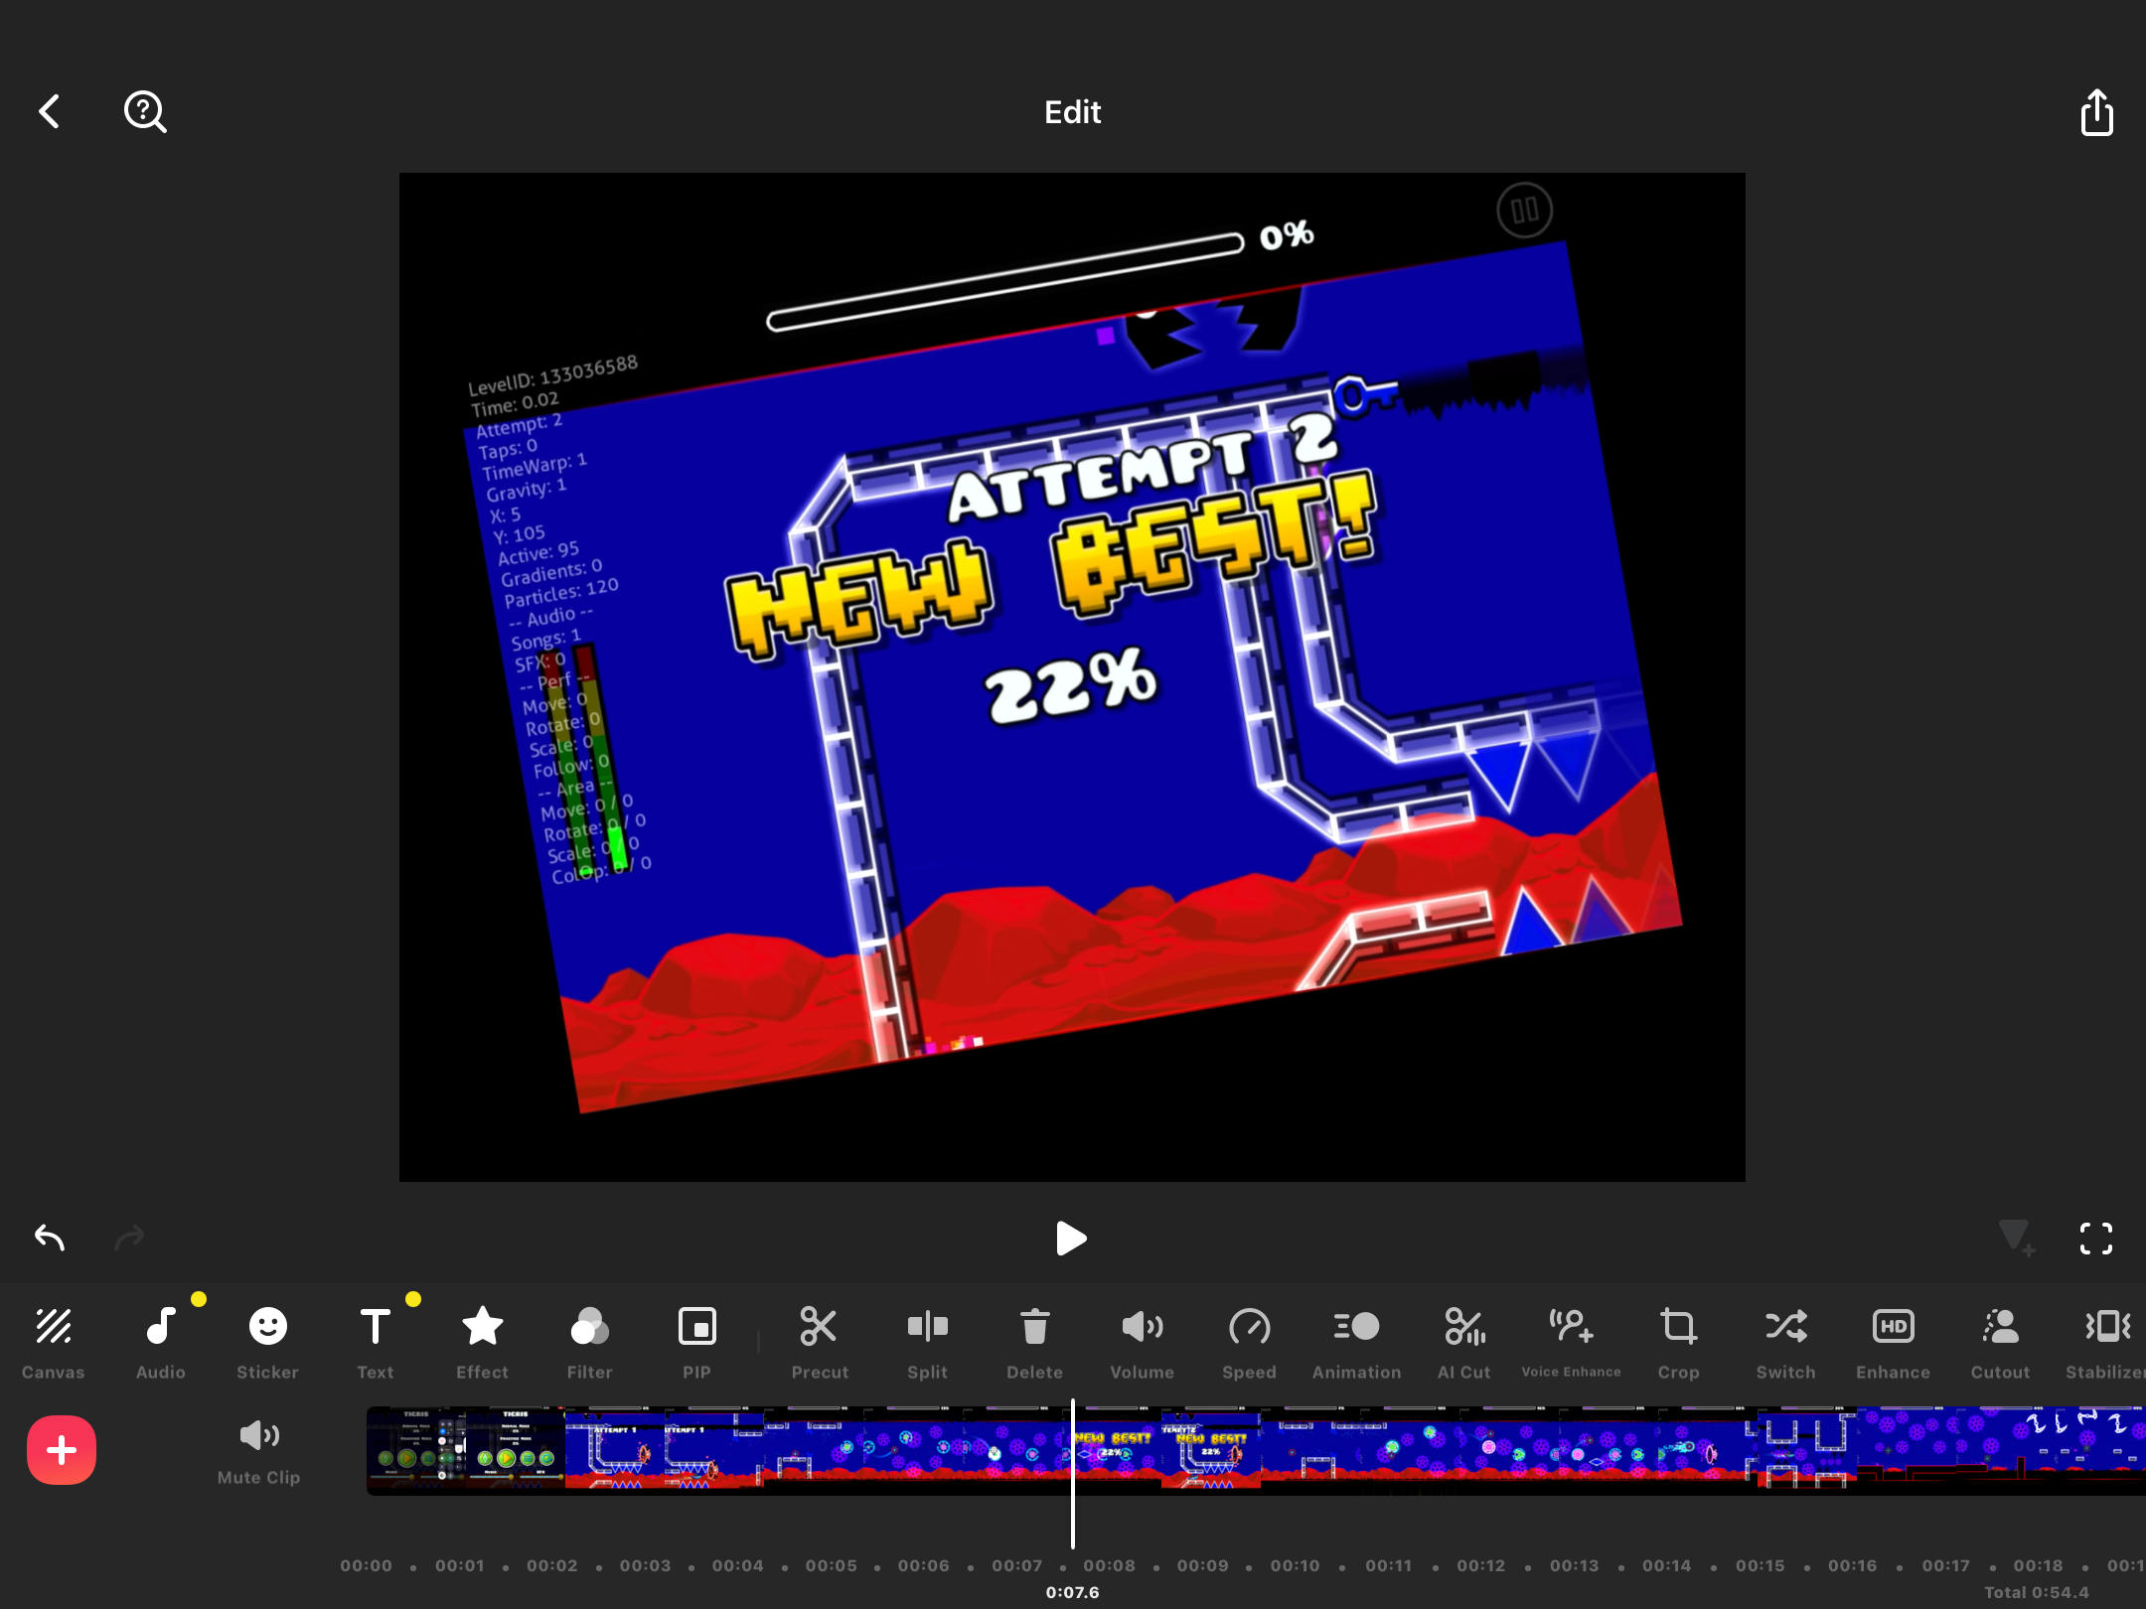Tap the share/export icon

[2096, 111]
